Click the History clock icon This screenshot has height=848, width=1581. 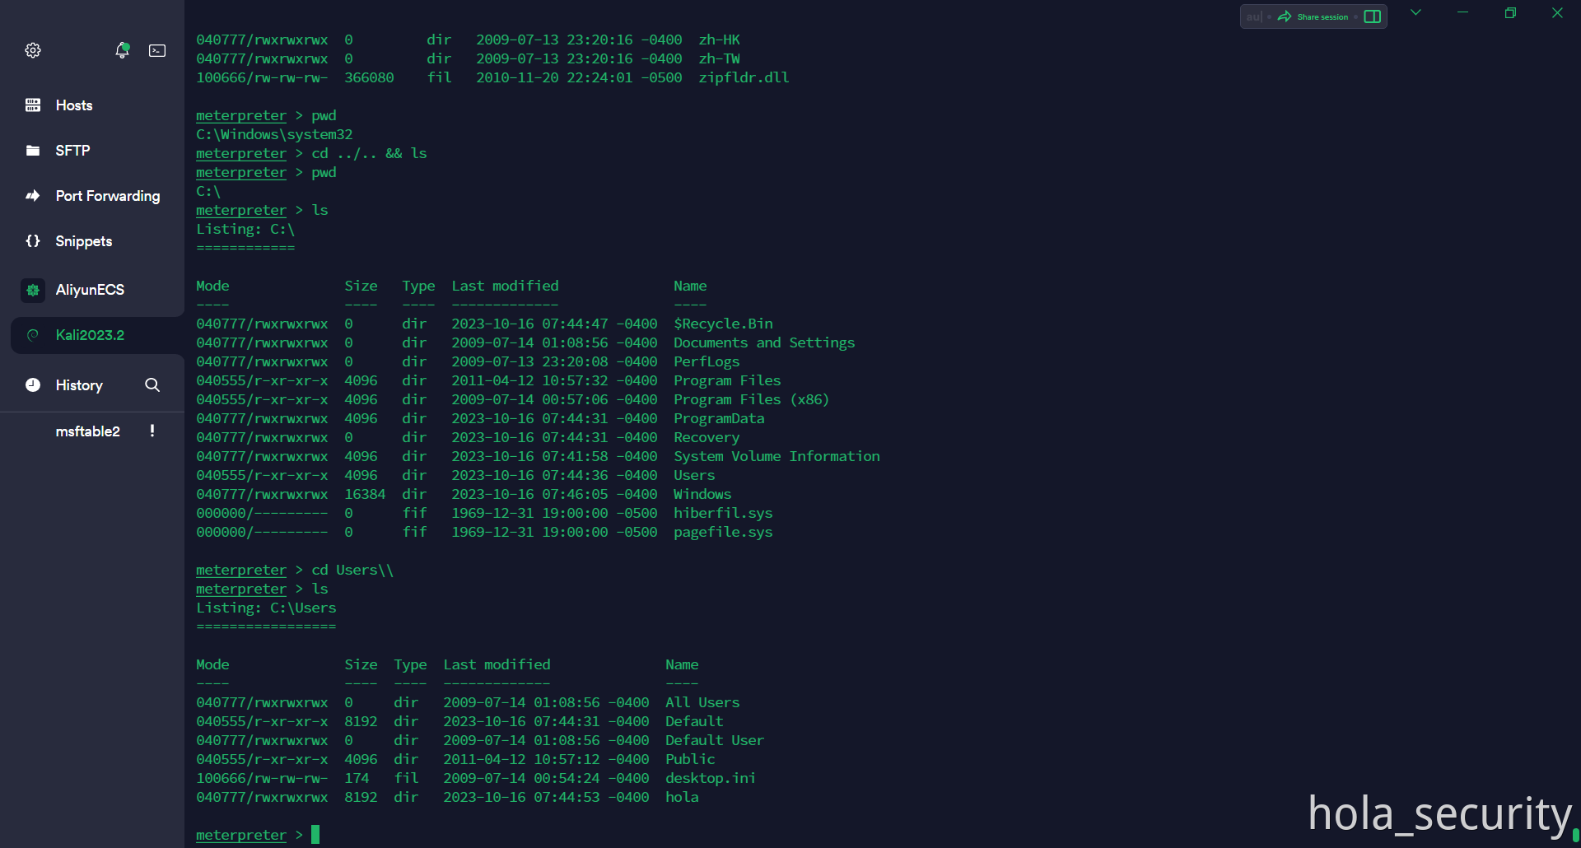click(33, 385)
